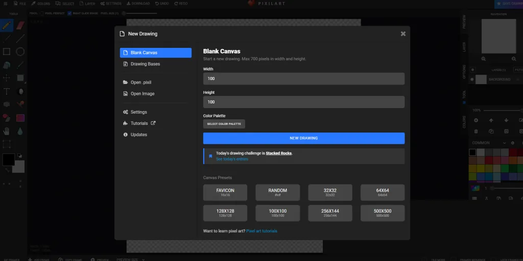Open the Layer menu

coord(87,4)
